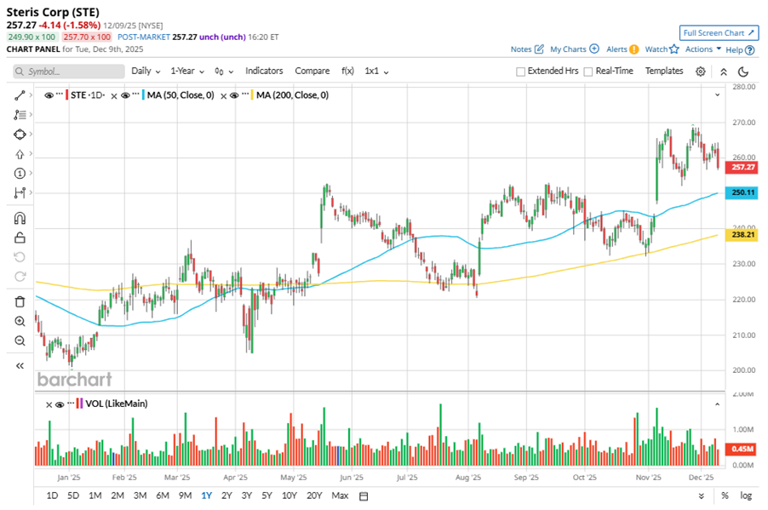This screenshot has height=510, width=768.
Task: Select the 6M time range
Action: pos(163,496)
